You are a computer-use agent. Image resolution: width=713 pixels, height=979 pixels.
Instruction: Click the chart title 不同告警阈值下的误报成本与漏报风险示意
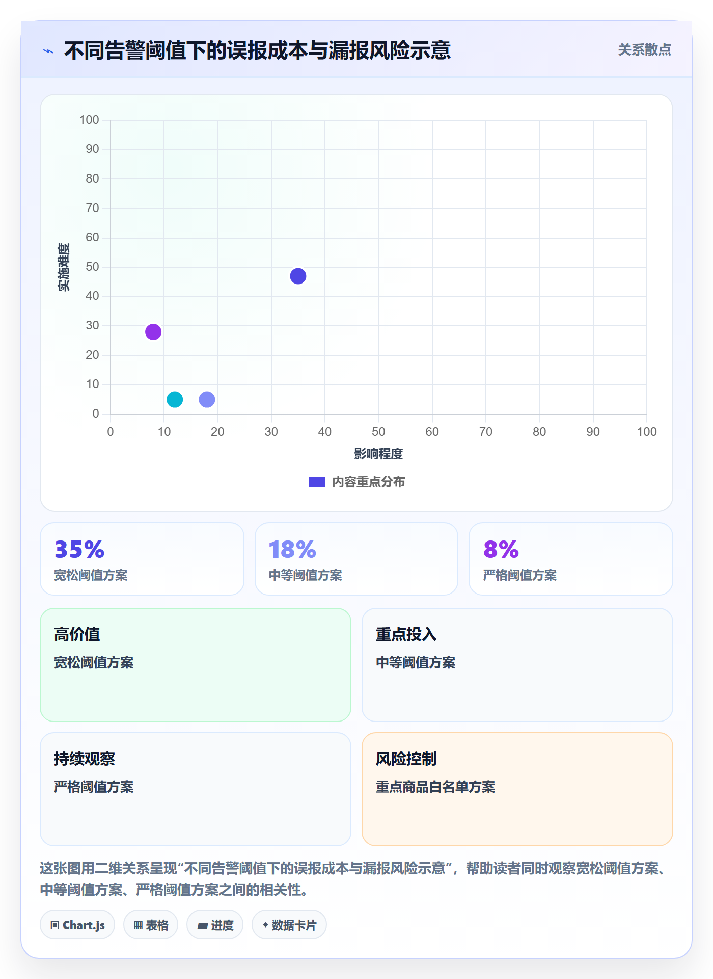click(257, 50)
